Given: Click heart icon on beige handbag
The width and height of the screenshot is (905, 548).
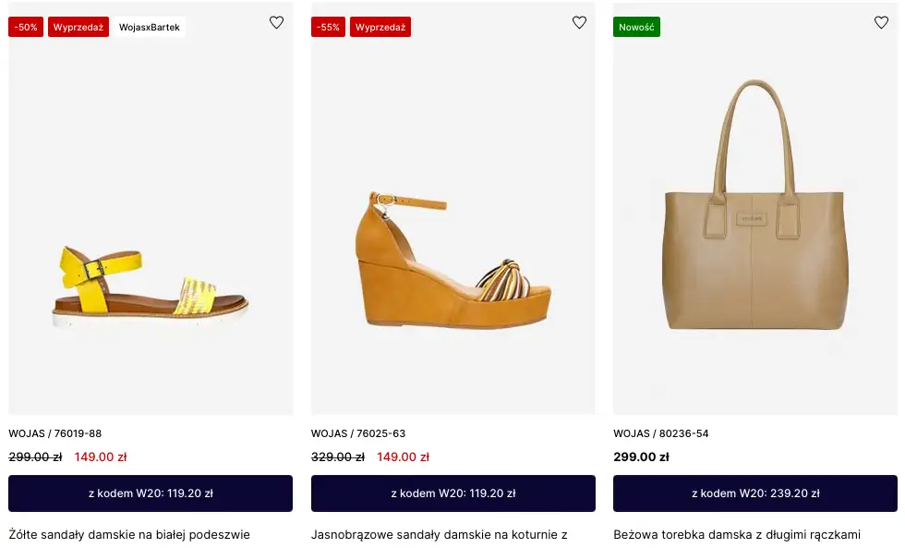Looking at the screenshot, I should 881,23.
